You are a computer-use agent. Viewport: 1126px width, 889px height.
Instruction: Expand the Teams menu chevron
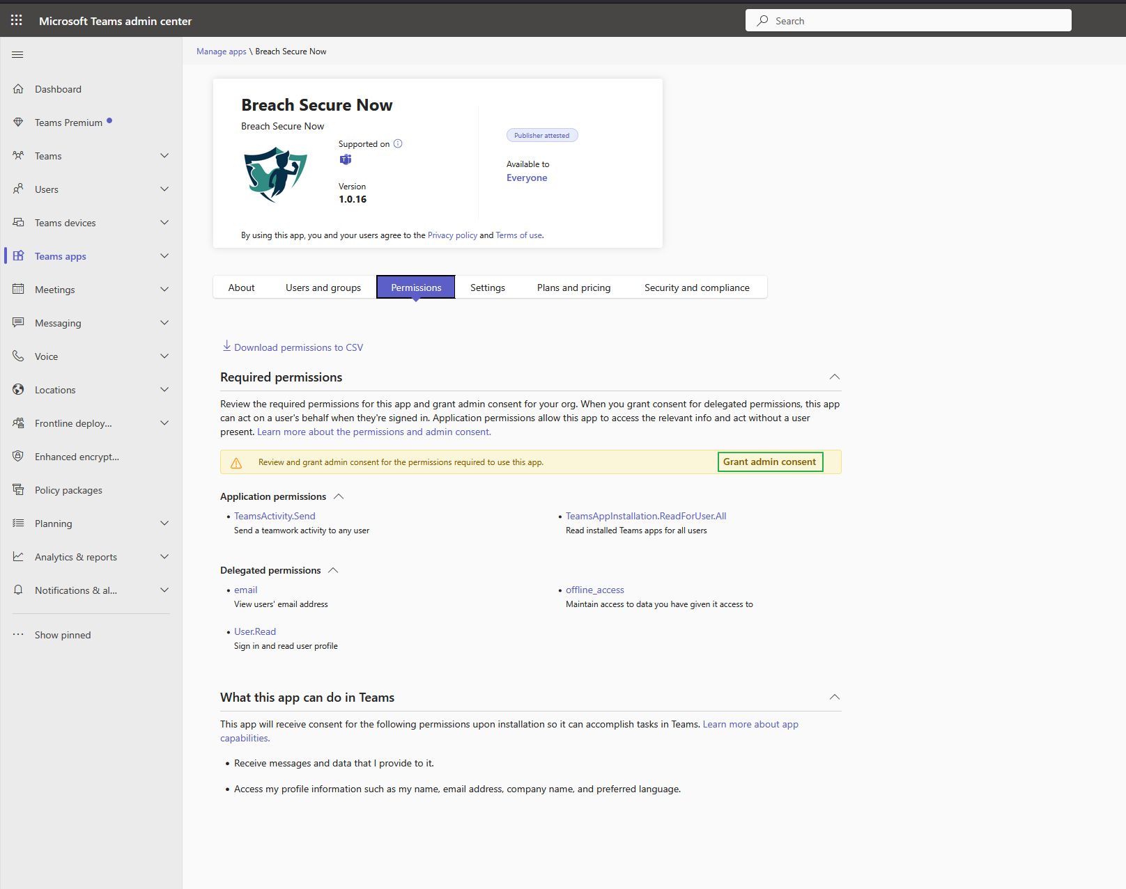click(164, 156)
